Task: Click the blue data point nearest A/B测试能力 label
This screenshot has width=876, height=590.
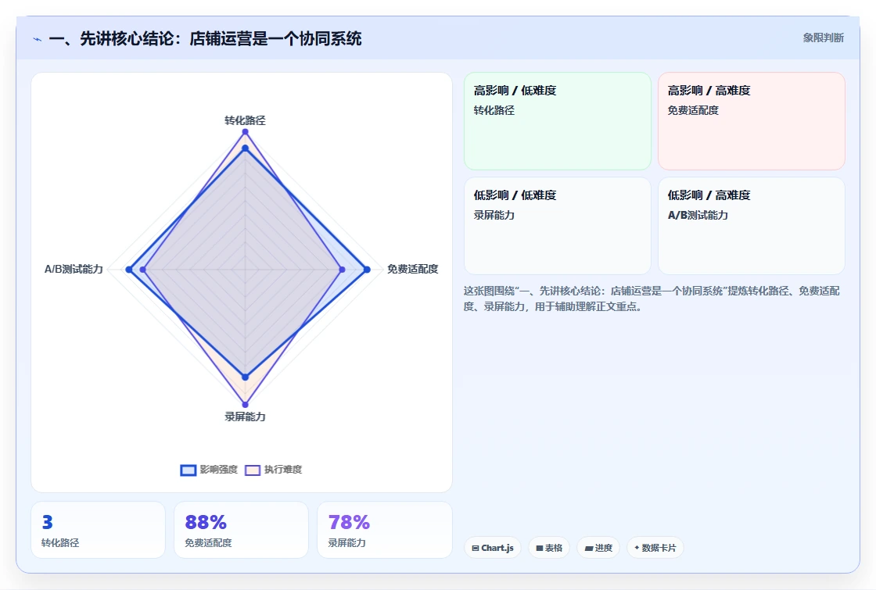Action: (x=129, y=270)
